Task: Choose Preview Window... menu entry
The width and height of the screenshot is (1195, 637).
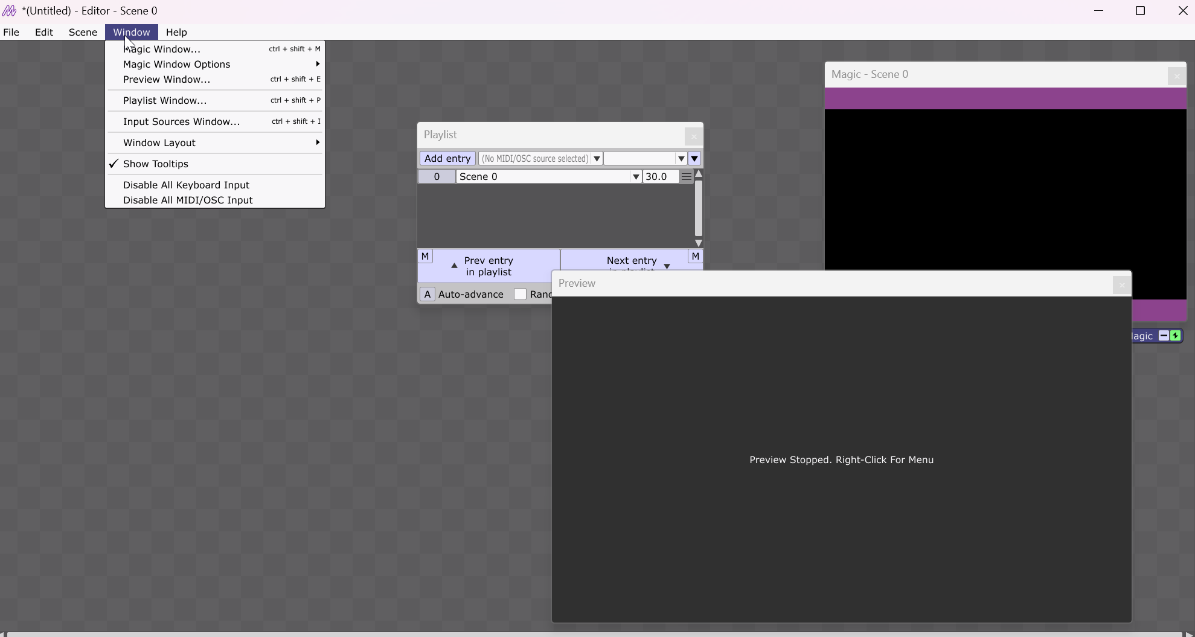Action: (215, 79)
